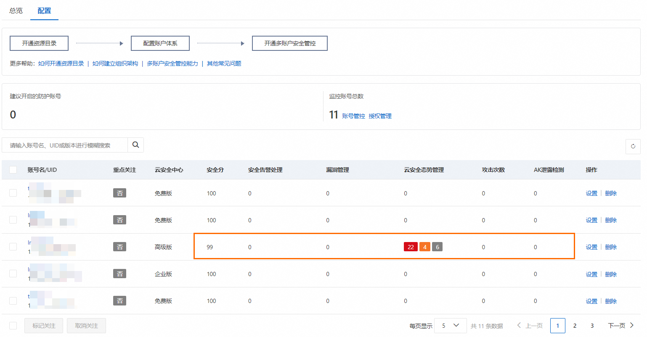Click the 标记关注 button

(x=44, y=326)
